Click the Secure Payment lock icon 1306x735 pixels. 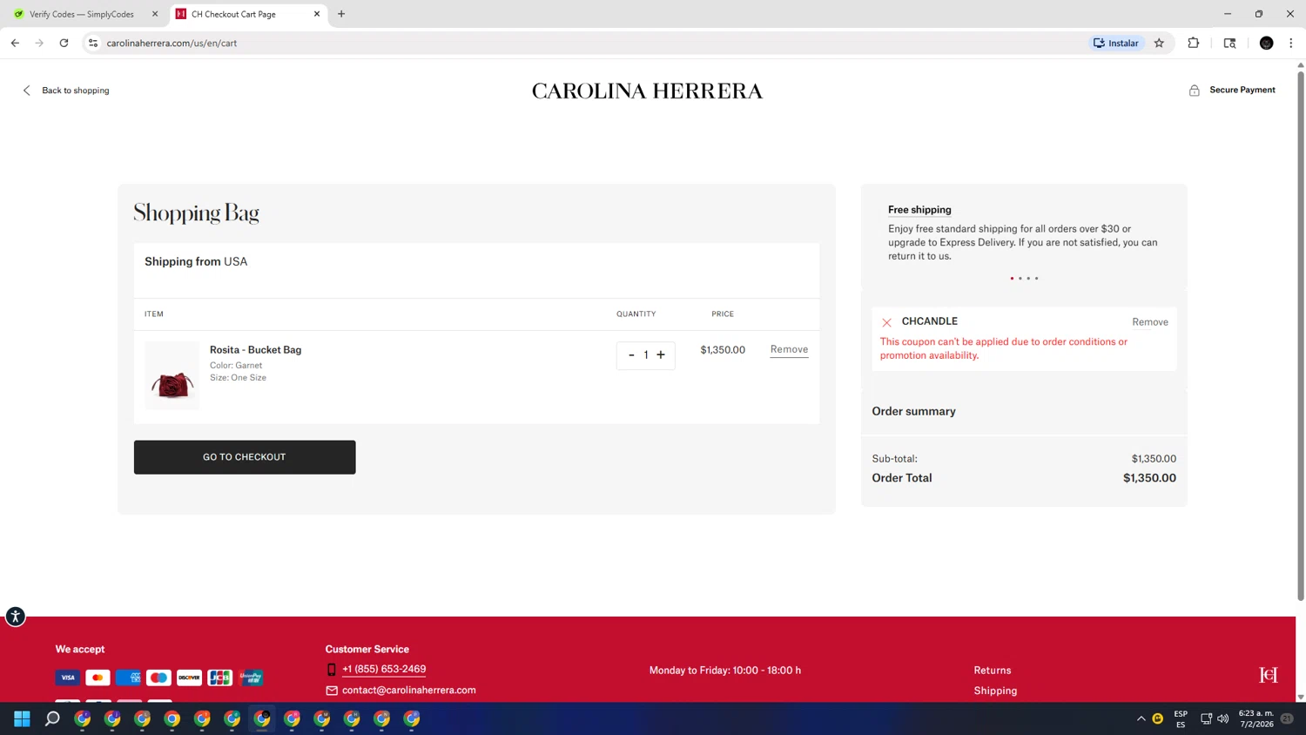(1195, 91)
